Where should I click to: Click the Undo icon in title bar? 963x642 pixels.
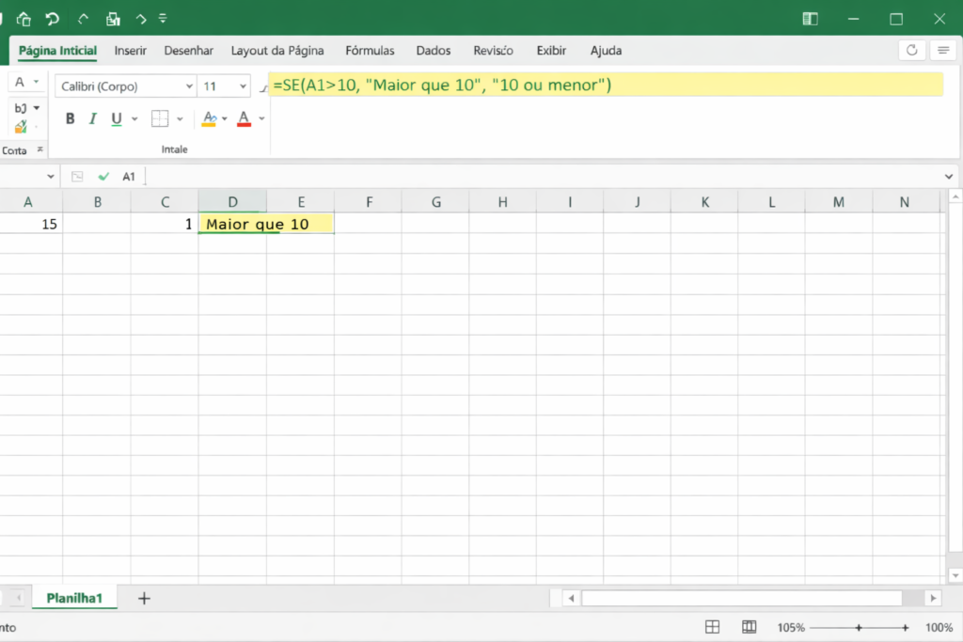(53, 19)
